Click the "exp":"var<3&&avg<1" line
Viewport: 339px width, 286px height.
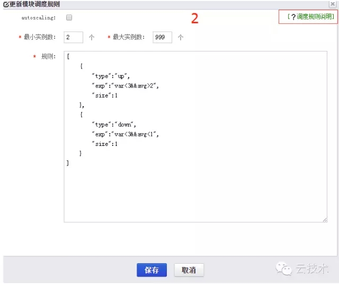pyautogui.click(x=124, y=134)
